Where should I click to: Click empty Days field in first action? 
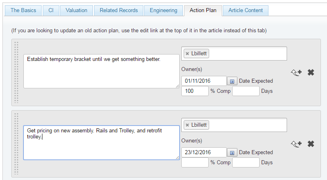(x=246, y=91)
